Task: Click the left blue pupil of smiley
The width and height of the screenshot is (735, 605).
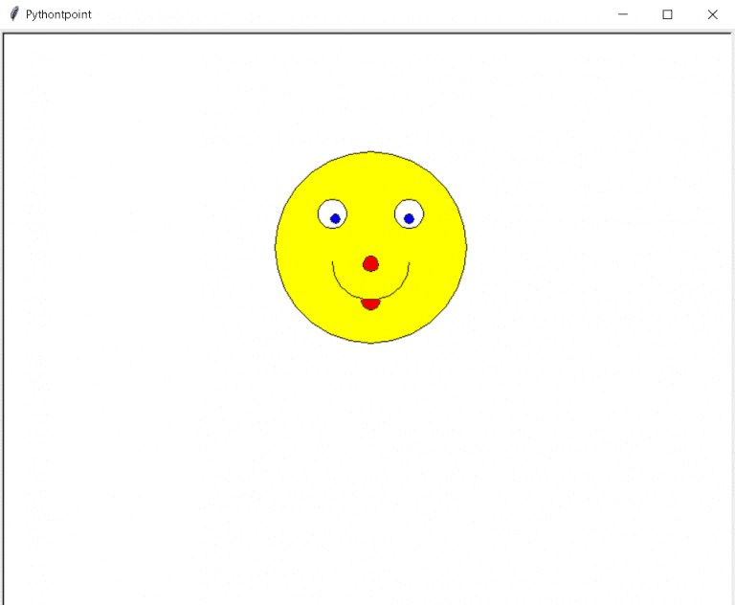Action: [x=335, y=219]
